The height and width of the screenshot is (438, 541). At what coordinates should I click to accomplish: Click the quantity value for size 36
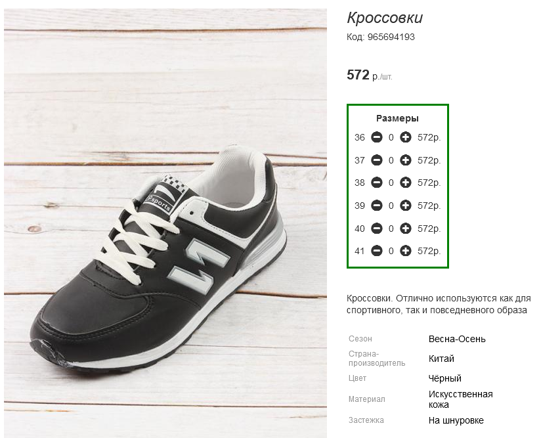point(391,137)
